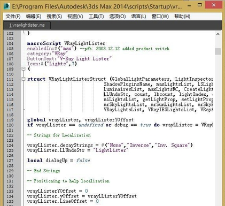225x206 pixels.
Task: Collapse the fold marker at line 109
Action: [24, 68]
